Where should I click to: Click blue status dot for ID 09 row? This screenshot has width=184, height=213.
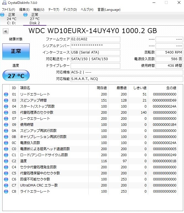(x=6, y=124)
